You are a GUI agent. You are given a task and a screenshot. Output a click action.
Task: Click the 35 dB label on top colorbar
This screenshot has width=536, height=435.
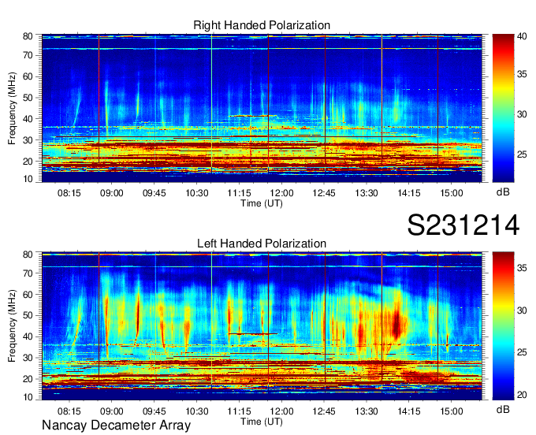[522, 75]
